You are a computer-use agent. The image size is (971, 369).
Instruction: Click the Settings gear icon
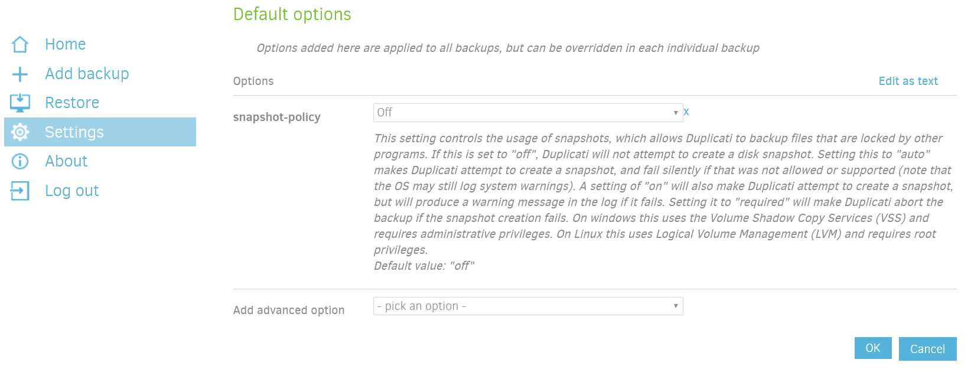coord(20,132)
